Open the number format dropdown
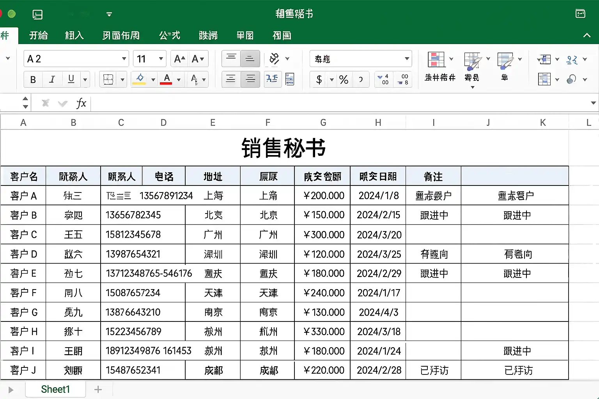 [x=407, y=59]
